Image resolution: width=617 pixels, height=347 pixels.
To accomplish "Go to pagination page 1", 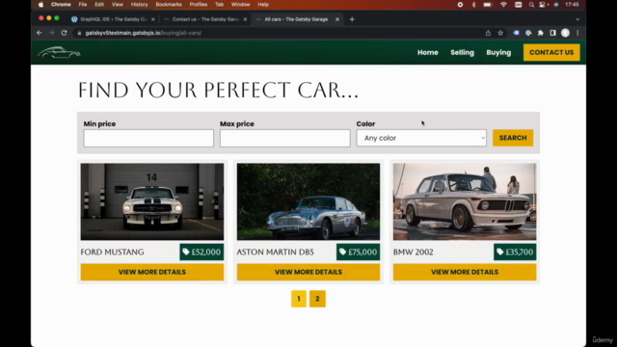I will point(299,299).
